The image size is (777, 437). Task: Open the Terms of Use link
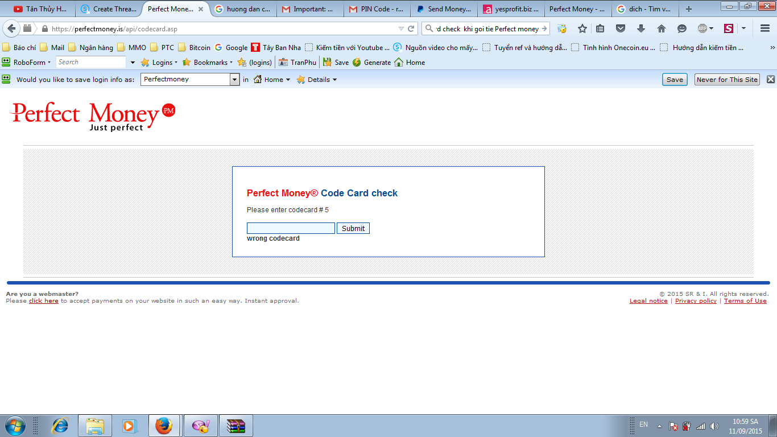(745, 301)
